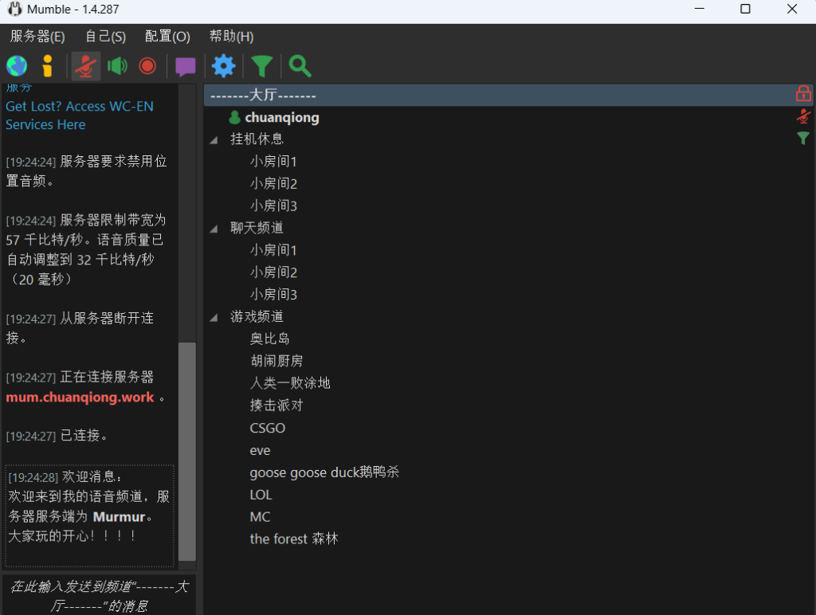816x615 pixels.
Task: Open the server information icon
Action: pyautogui.click(x=48, y=66)
